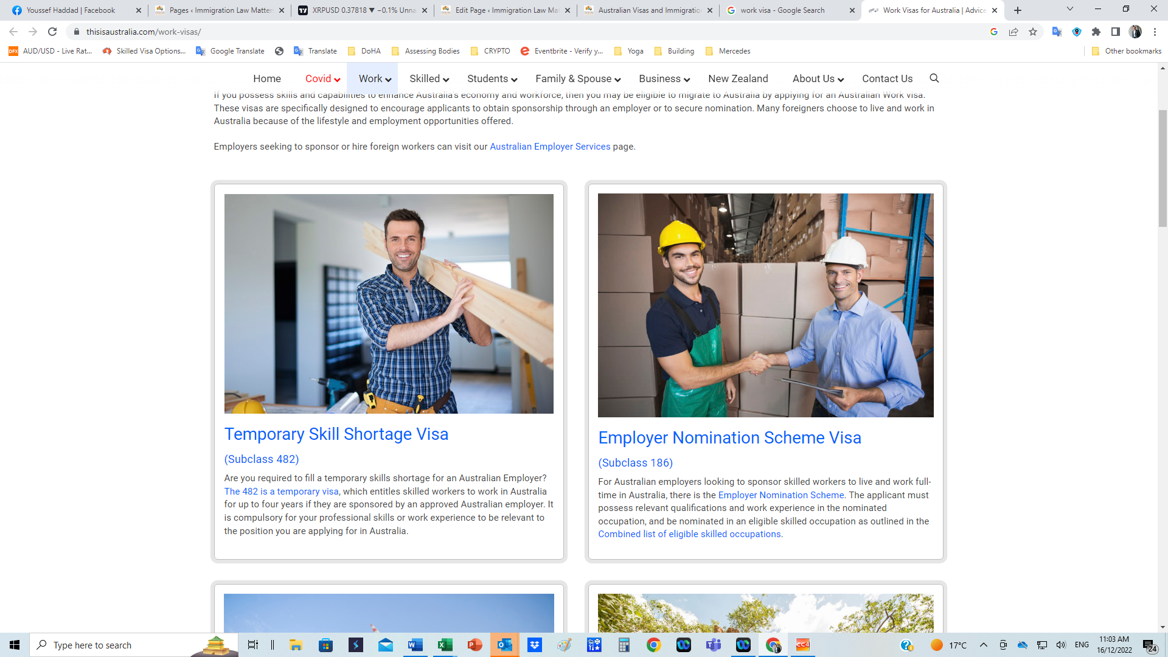Click the page vertical scrollbar
1168x657 pixels.
(x=1163, y=169)
